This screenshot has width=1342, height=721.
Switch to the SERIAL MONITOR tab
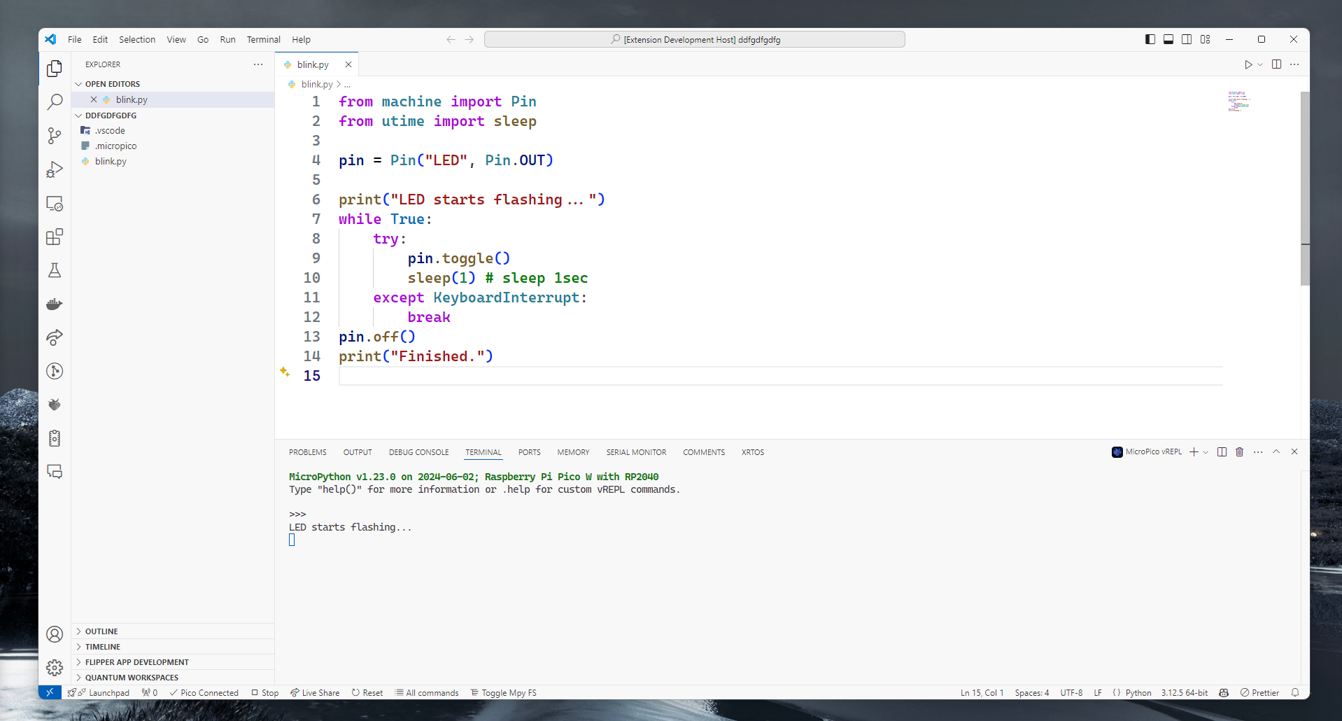(636, 452)
